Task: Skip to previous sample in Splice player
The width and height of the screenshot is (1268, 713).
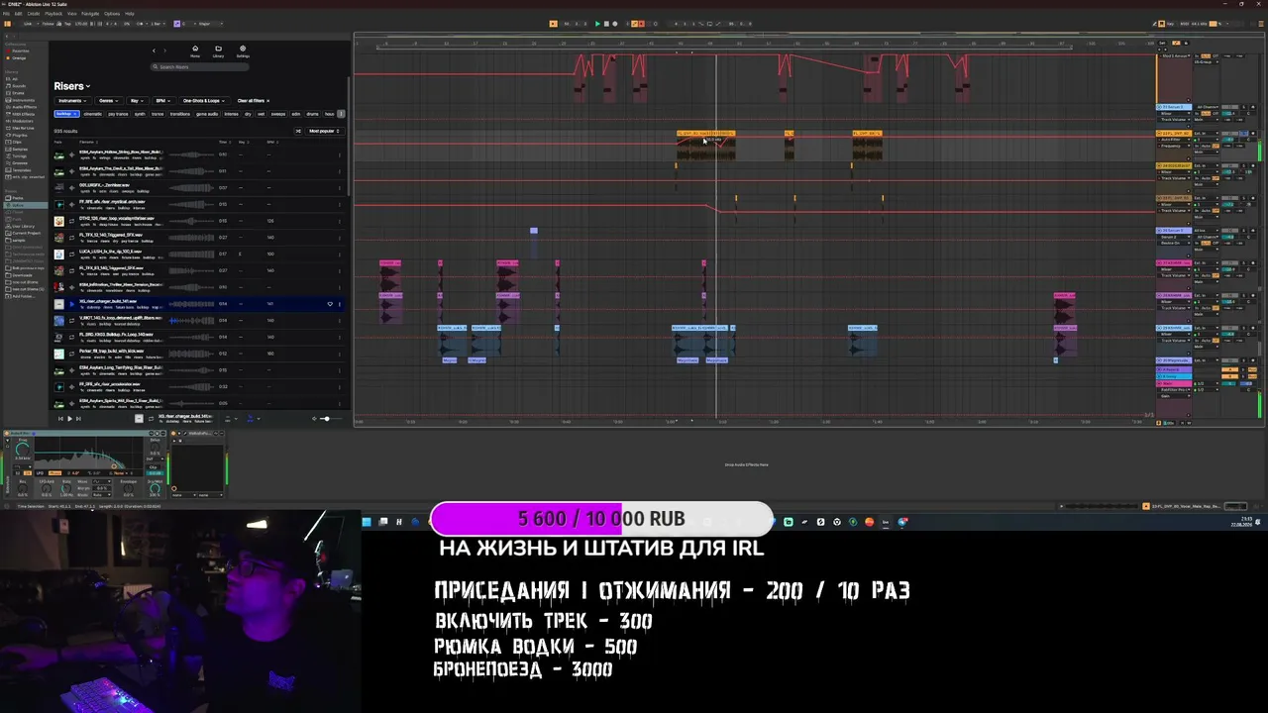Action: click(60, 418)
